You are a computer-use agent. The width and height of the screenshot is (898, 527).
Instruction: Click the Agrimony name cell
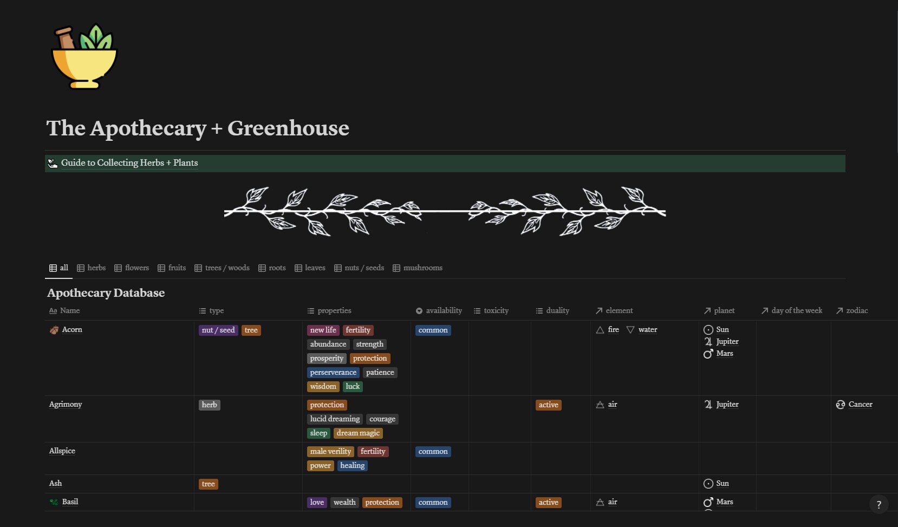click(66, 405)
